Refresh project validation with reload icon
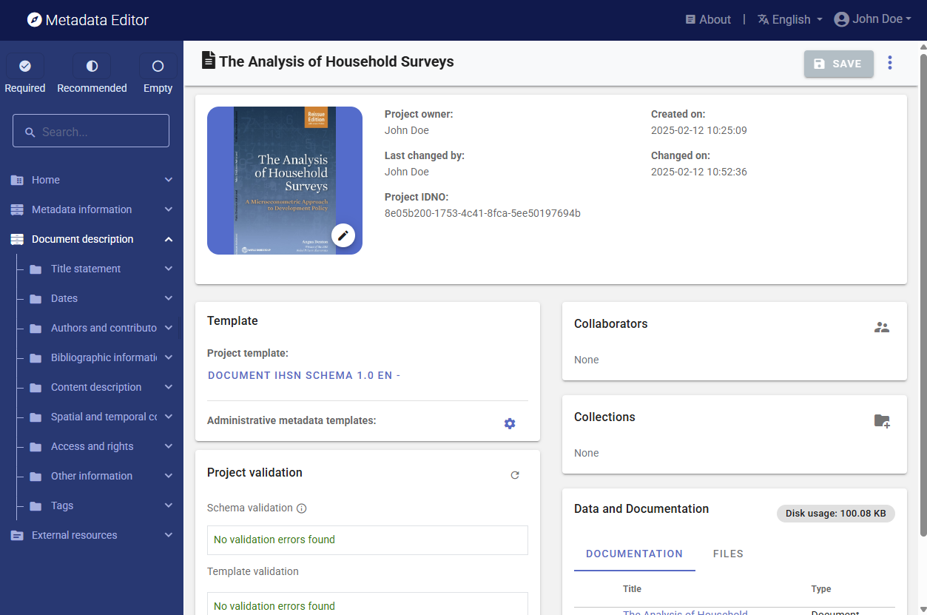Image resolution: width=927 pixels, height=615 pixels. pos(515,475)
